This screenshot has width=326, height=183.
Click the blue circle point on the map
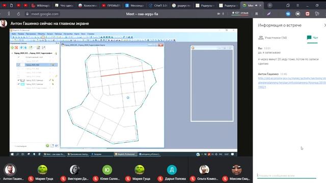tap(128, 98)
